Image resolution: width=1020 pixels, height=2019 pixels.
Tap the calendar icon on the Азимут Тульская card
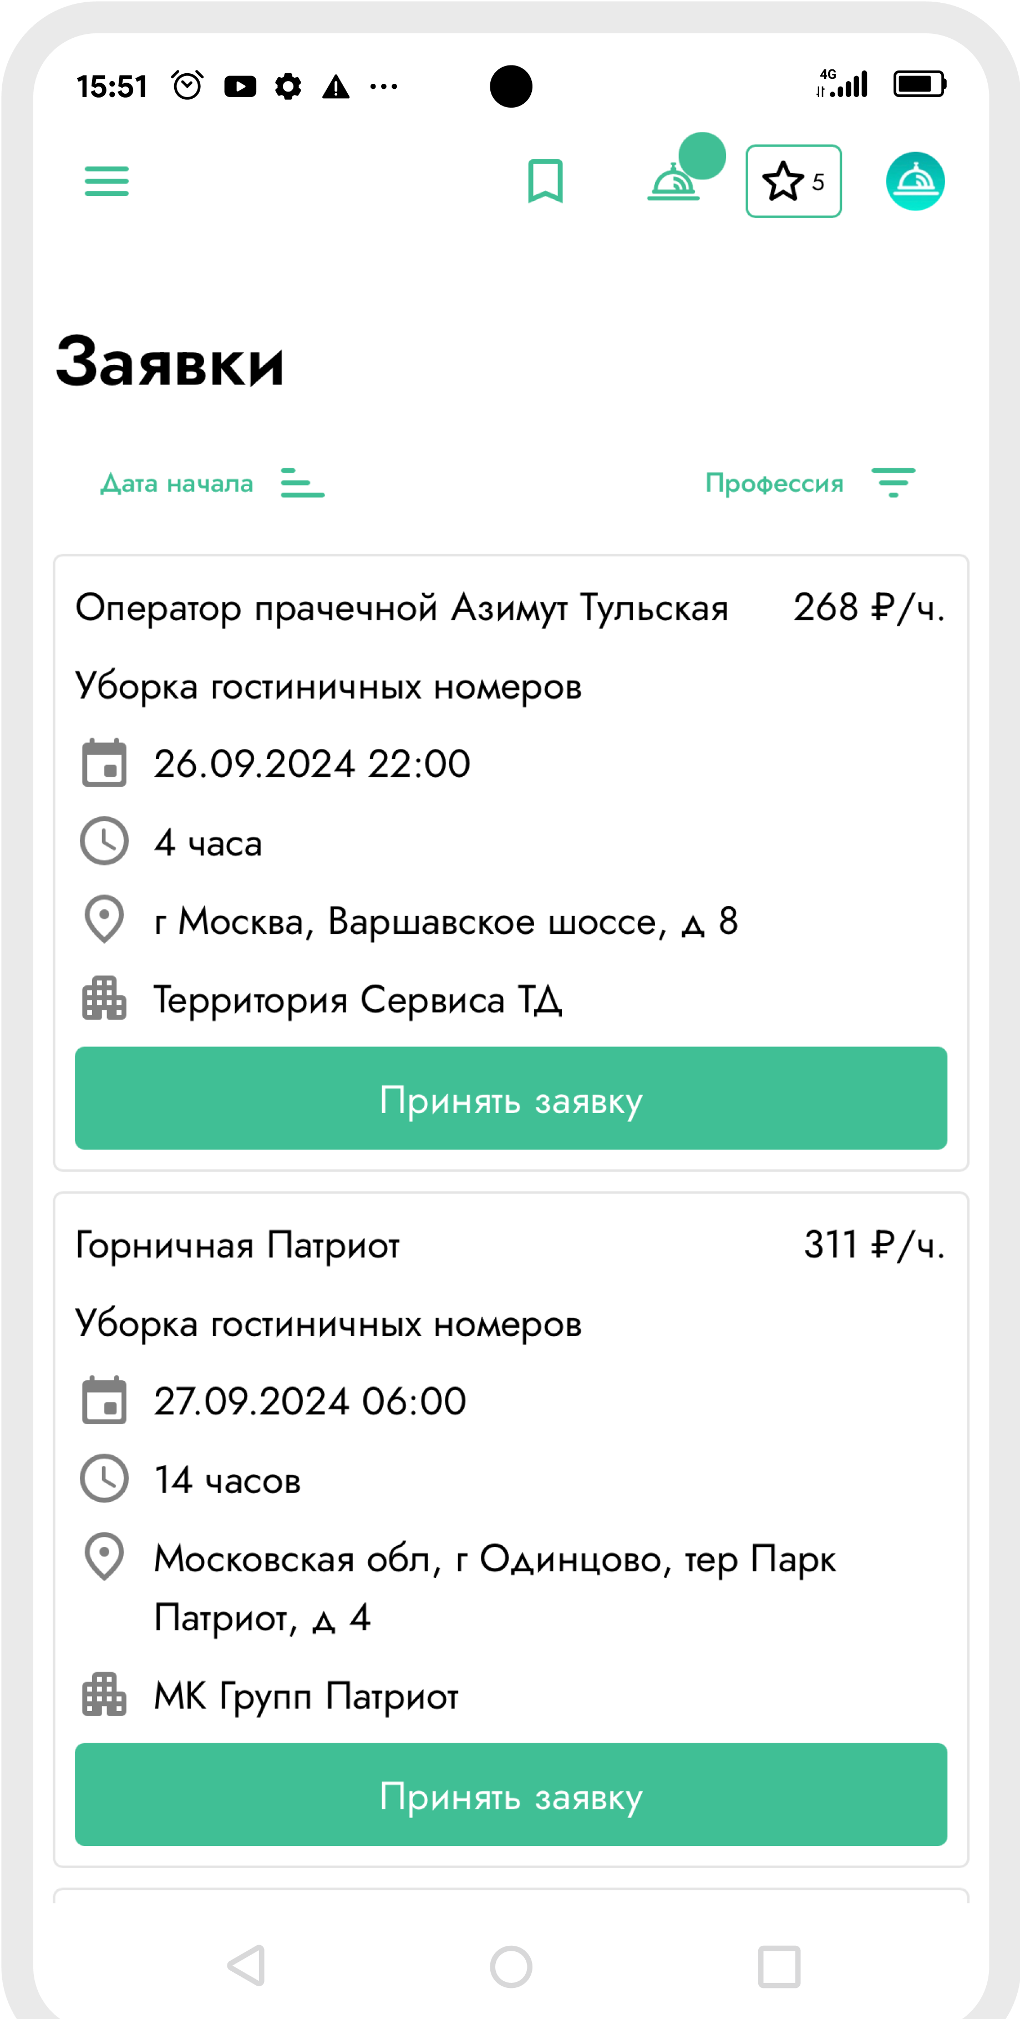(x=104, y=763)
